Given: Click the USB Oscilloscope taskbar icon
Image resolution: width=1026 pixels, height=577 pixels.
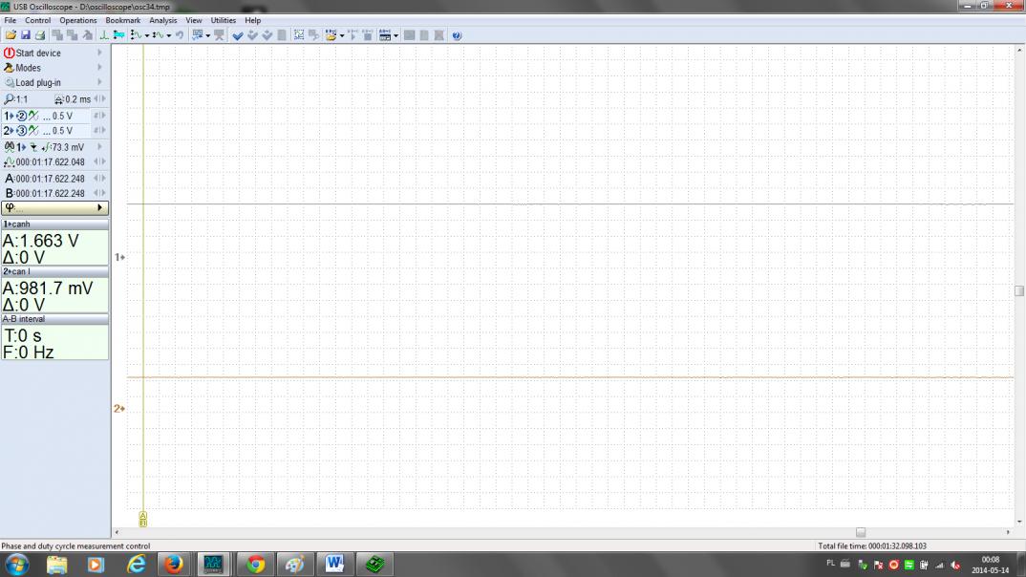Looking at the screenshot, I should pos(213,564).
